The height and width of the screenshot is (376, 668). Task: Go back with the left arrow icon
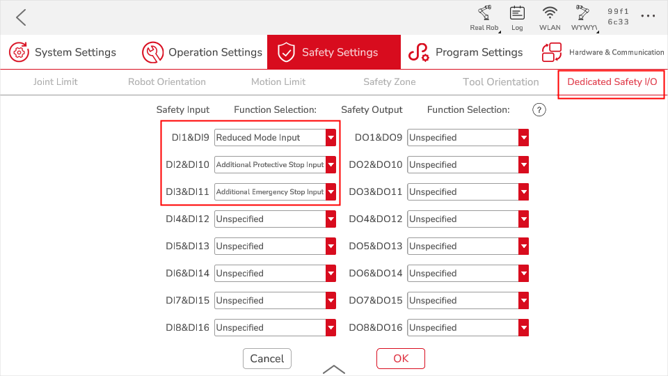click(21, 17)
